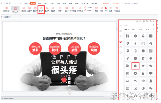This screenshot has height=103, width=161.
Task: Insert the gear settings icon
Action: tap(135, 74)
